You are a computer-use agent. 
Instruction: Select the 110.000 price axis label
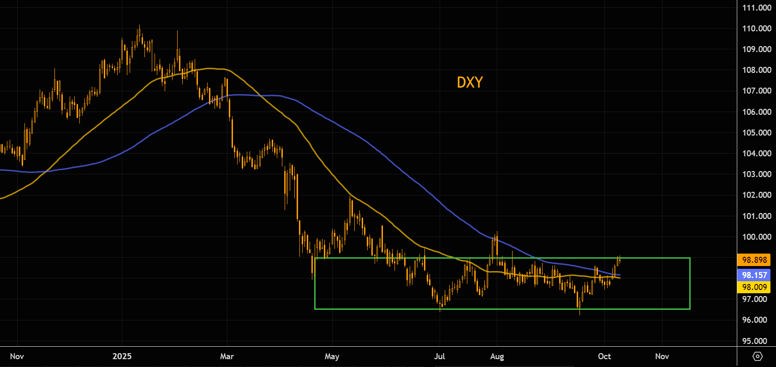[757, 29]
